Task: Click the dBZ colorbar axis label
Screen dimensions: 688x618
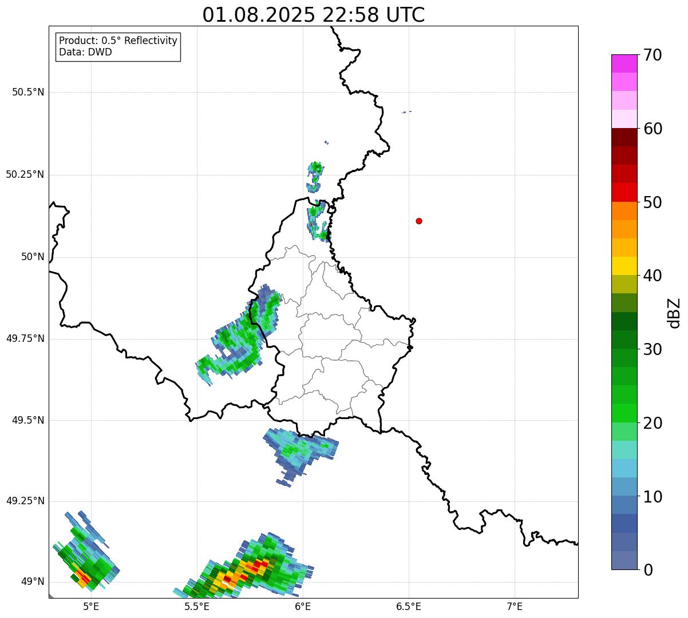Action: click(x=674, y=313)
